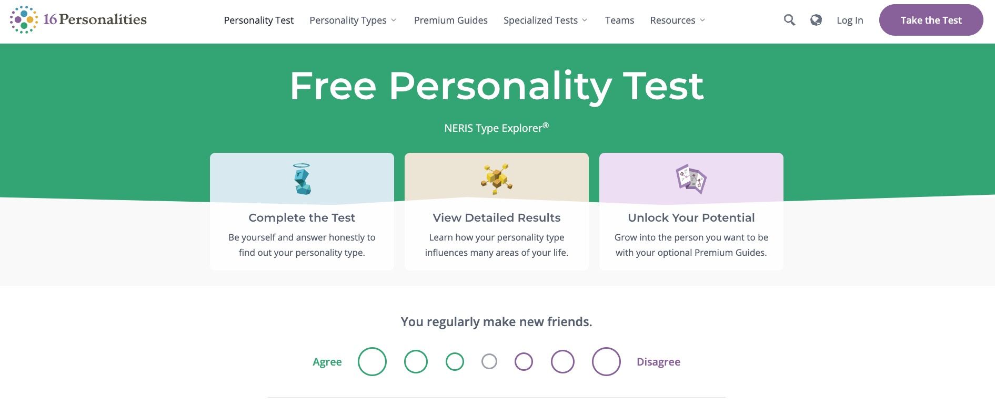Open the Teams page from the menu
This screenshot has width=995, height=406.
(619, 20)
